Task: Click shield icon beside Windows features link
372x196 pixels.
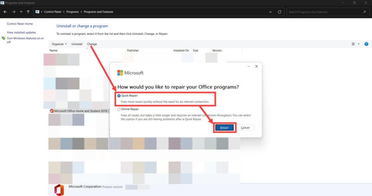Action: tap(3, 38)
